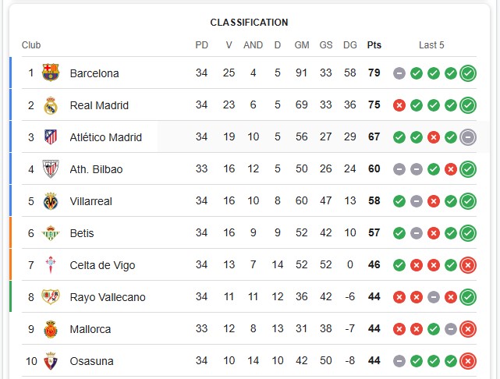Screen dimensions: 500x379
Task: Click the Atlético Madrid club crest
Action: (51, 136)
